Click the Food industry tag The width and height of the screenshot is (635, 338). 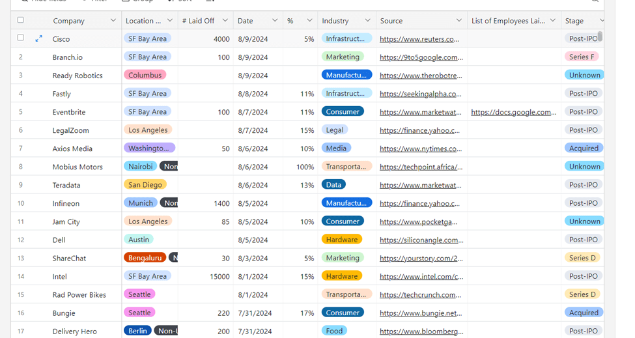point(334,331)
